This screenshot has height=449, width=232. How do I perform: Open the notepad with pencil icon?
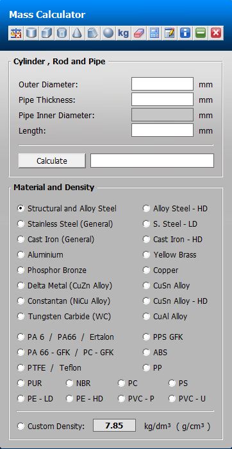[x=170, y=33]
